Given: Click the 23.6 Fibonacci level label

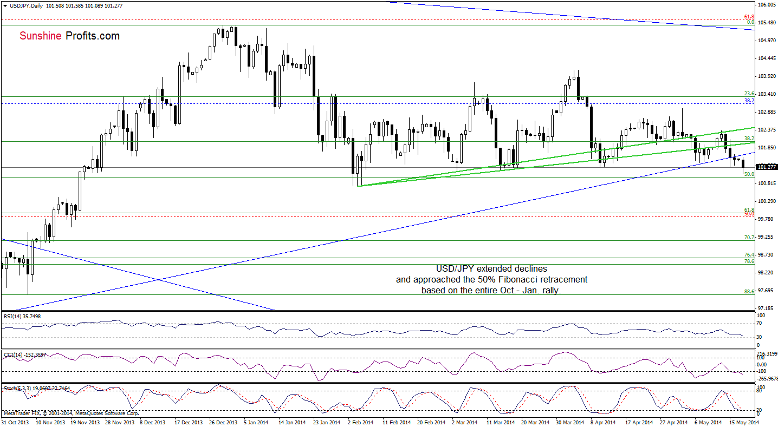Looking at the screenshot, I should click(x=750, y=94).
